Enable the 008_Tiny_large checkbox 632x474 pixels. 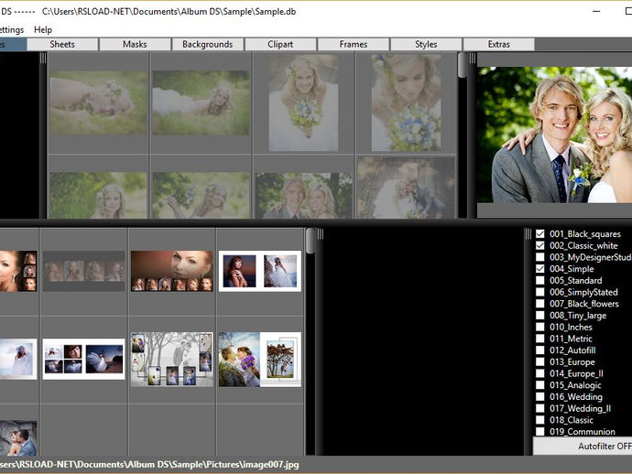point(540,316)
